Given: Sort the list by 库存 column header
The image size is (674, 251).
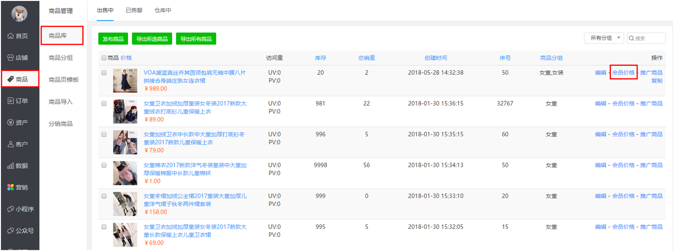Looking at the screenshot, I should (x=321, y=58).
